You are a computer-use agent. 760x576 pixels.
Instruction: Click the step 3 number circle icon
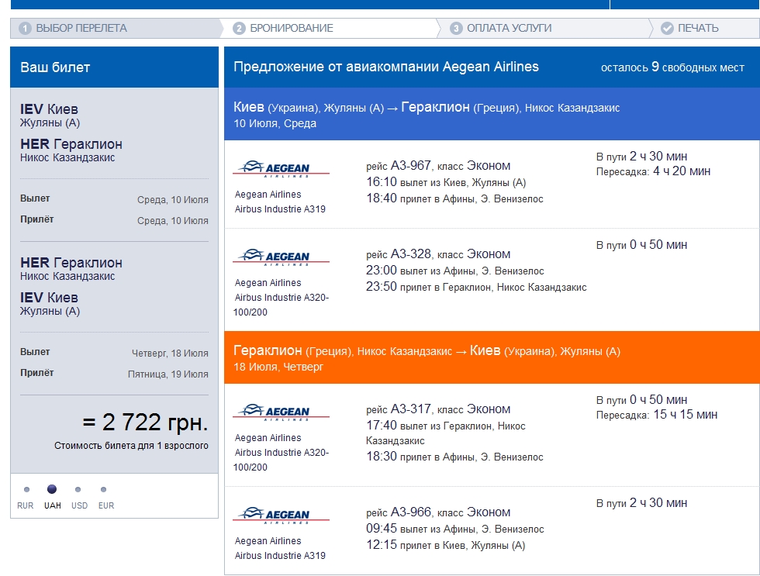[x=456, y=29]
